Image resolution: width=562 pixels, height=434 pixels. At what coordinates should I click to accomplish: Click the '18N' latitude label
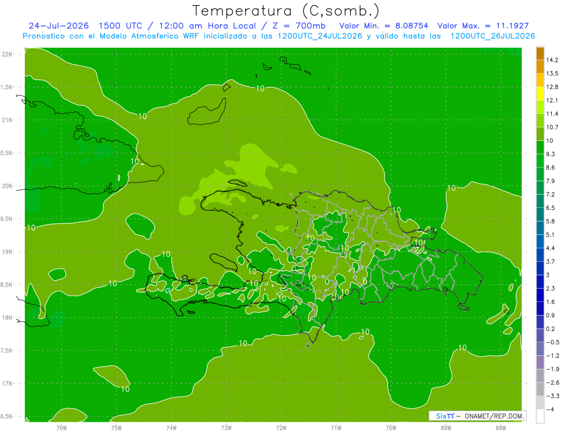[x=8, y=318]
